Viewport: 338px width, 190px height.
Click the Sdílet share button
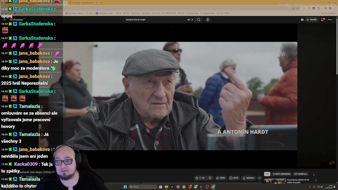[x=220, y=178]
